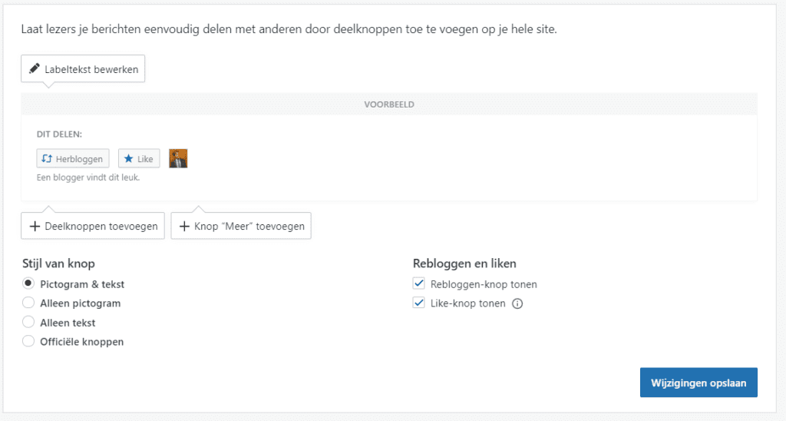Open the Deelknoppen toevoegen panel

pyautogui.click(x=93, y=226)
